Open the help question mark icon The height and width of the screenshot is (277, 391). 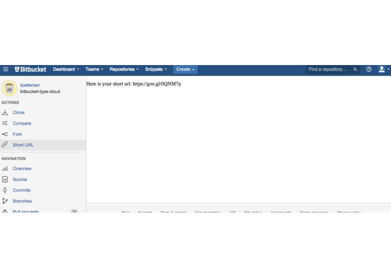click(369, 70)
